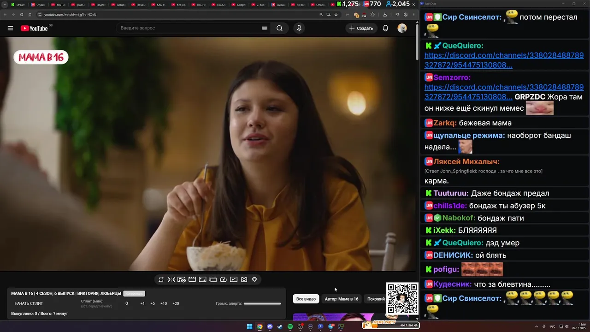The height and width of the screenshot is (332, 590).
Task: Open Chrome from the taskbar
Action: pyautogui.click(x=260, y=326)
